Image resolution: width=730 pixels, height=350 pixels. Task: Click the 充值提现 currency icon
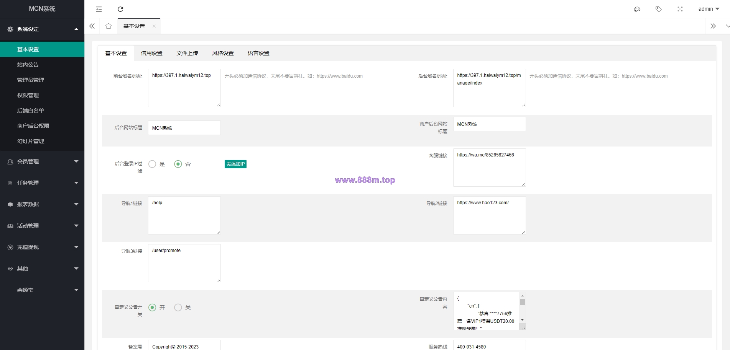point(10,247)
